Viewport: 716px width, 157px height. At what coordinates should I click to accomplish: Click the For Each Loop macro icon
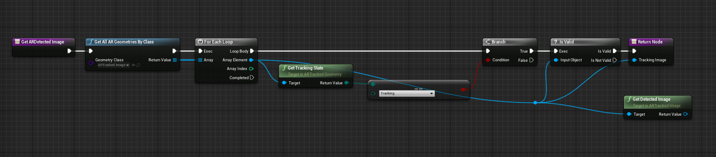point(200,42)
